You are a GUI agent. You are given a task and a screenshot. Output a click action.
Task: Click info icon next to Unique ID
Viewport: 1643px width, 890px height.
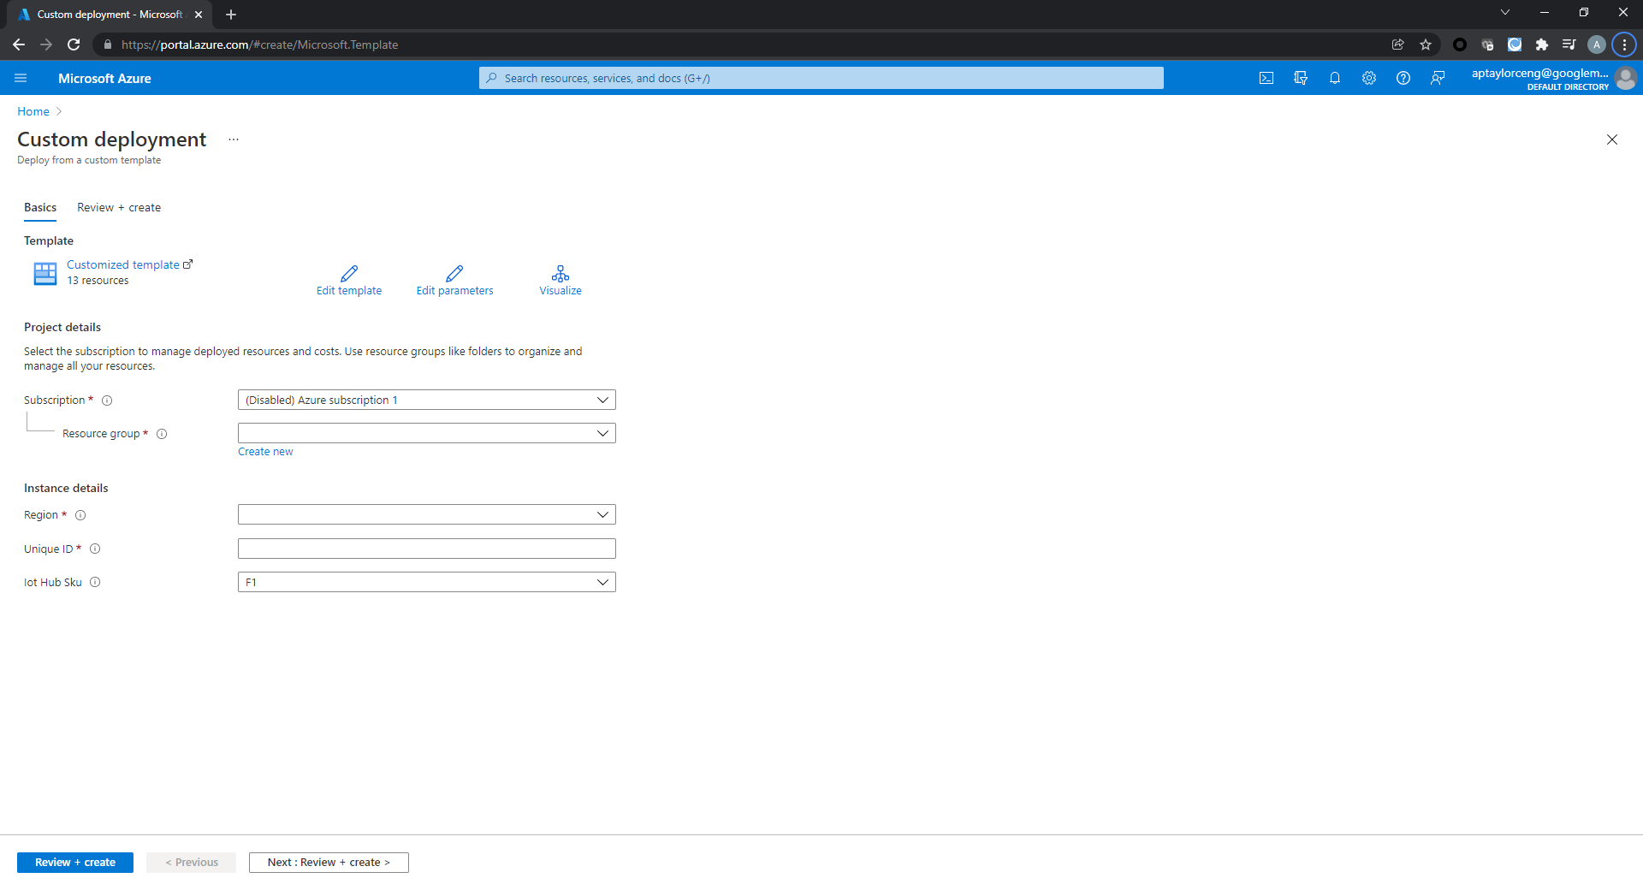tap(95, 549)
